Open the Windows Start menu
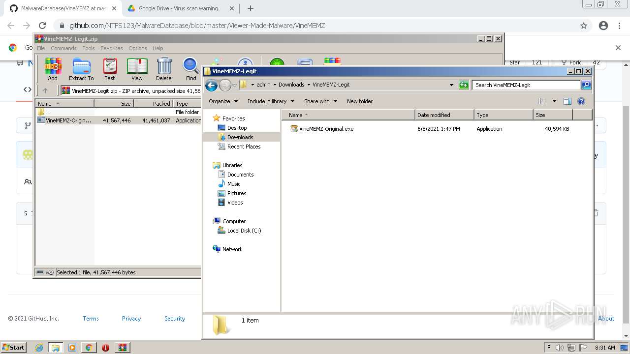Image resolution: width=630 pixels, height=354 pixels. [14, 348]
